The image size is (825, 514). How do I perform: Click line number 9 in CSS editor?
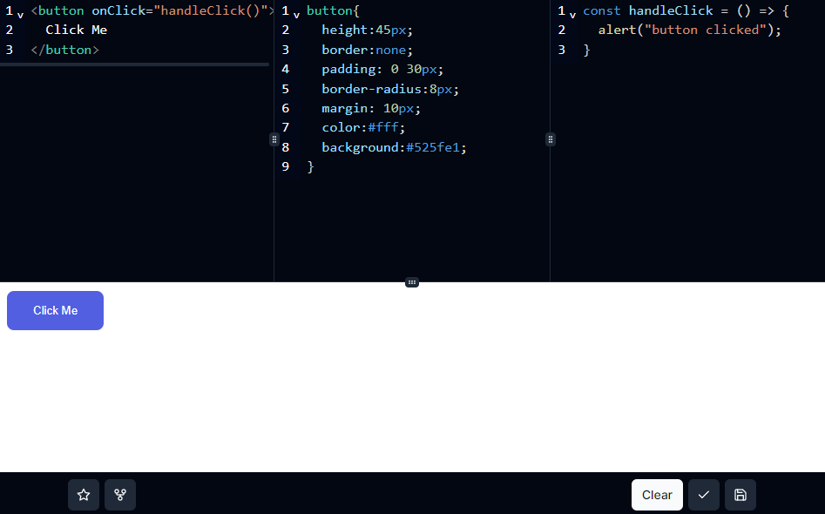(x=285, y=166)
